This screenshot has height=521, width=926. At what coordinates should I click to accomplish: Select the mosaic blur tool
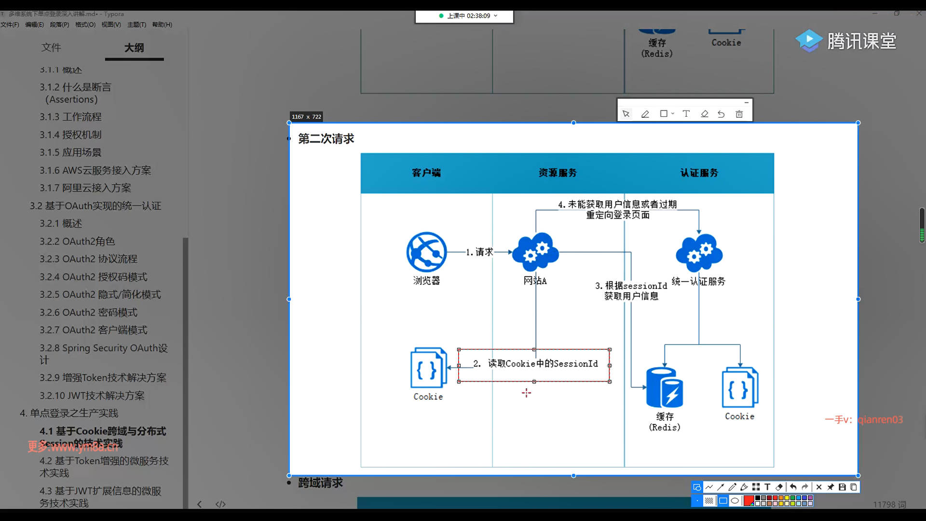[x=756, y=487]
